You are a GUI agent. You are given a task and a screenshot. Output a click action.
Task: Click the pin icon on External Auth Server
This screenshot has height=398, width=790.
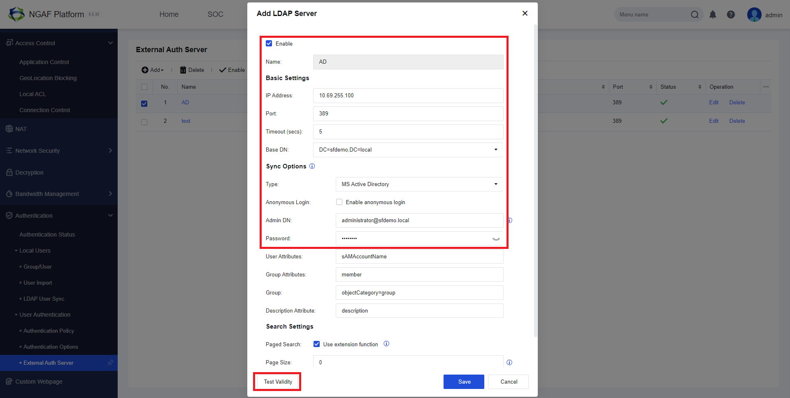click(x=110, y=363)
